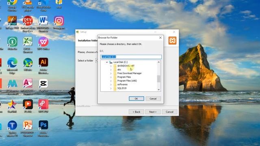
Task: Confirm folder with OK button
Action: point(136,99)
